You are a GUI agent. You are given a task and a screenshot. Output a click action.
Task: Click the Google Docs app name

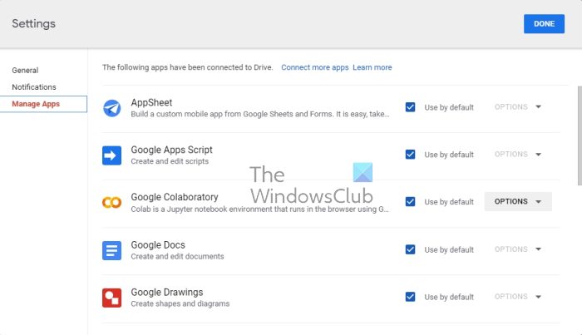pos(158,245)
